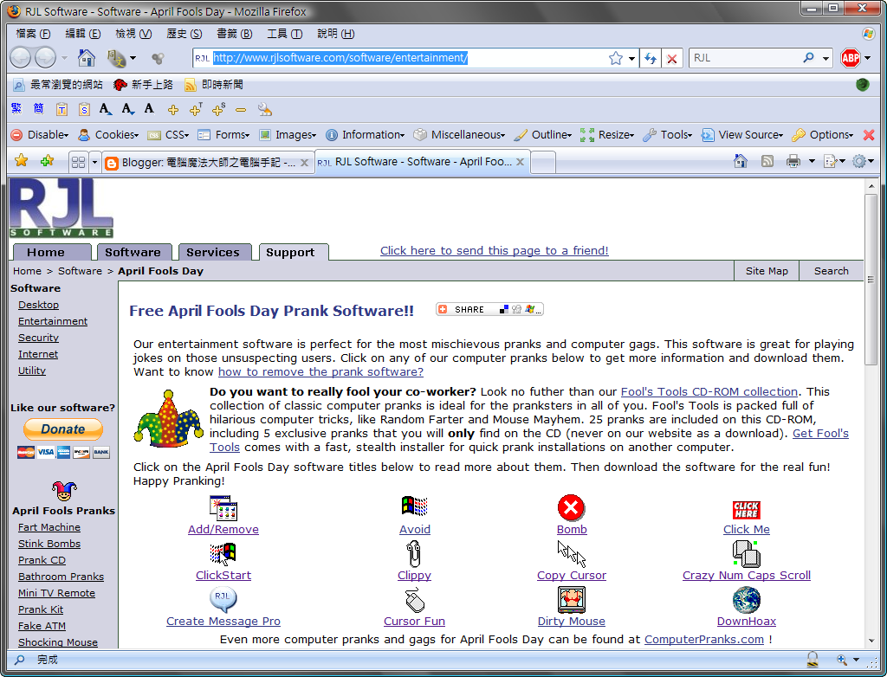Expand the Cookies dropdown menu

[108, 134]
